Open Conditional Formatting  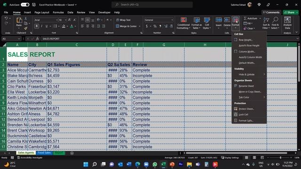click(x=183, y=23)
